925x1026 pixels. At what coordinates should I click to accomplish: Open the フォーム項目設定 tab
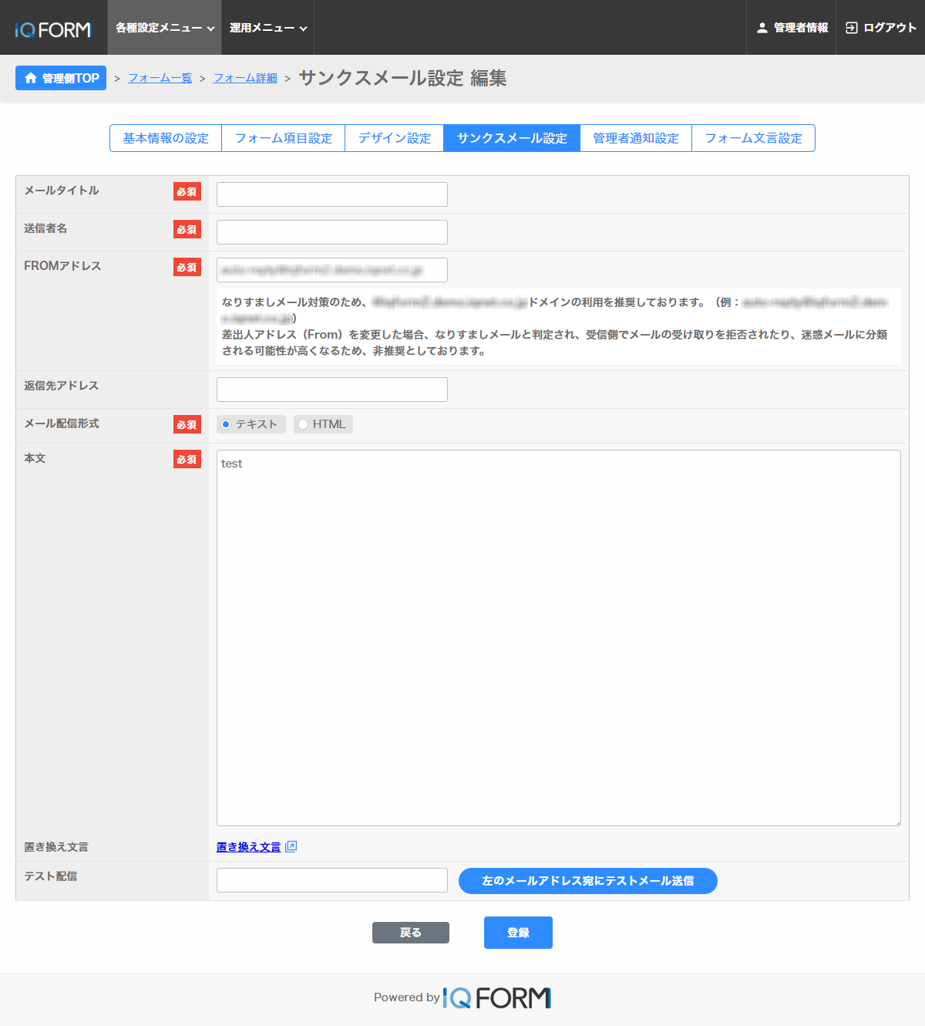tap(283, 138)
